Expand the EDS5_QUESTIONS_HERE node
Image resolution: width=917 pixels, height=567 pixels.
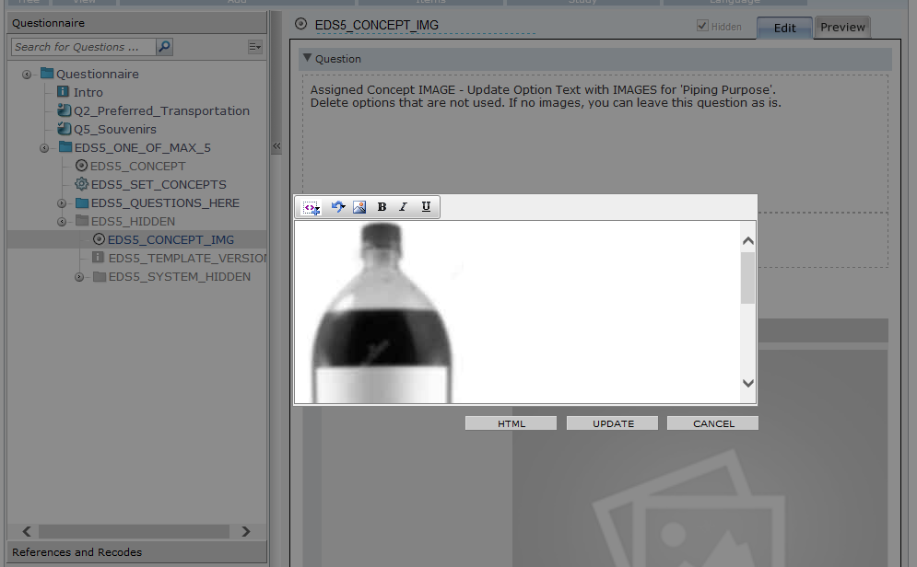click(62, 203)
